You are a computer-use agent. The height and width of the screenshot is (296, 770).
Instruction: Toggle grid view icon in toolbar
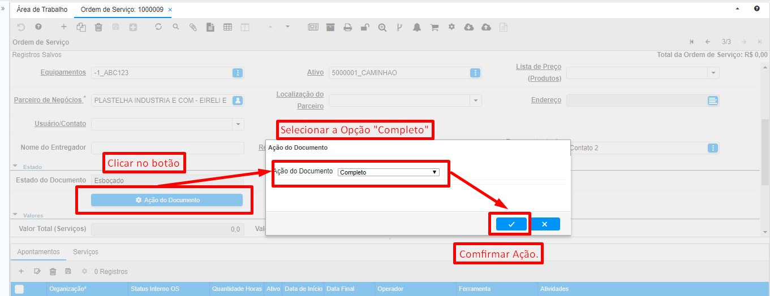pyautogui.click(x=227, y=27)
